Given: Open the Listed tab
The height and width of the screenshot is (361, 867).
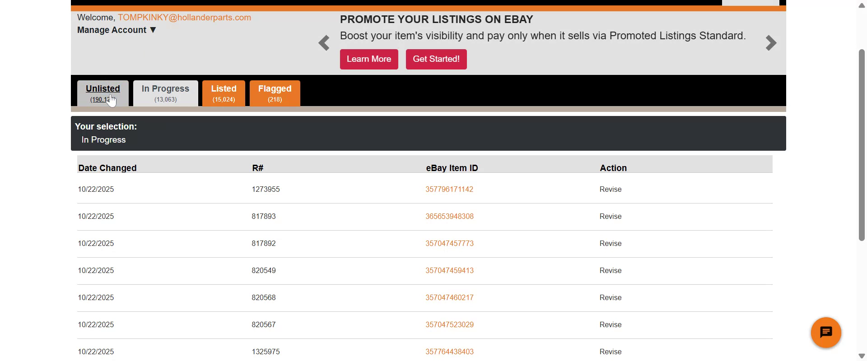Looking at the screenshot, I should pos(224,93).
